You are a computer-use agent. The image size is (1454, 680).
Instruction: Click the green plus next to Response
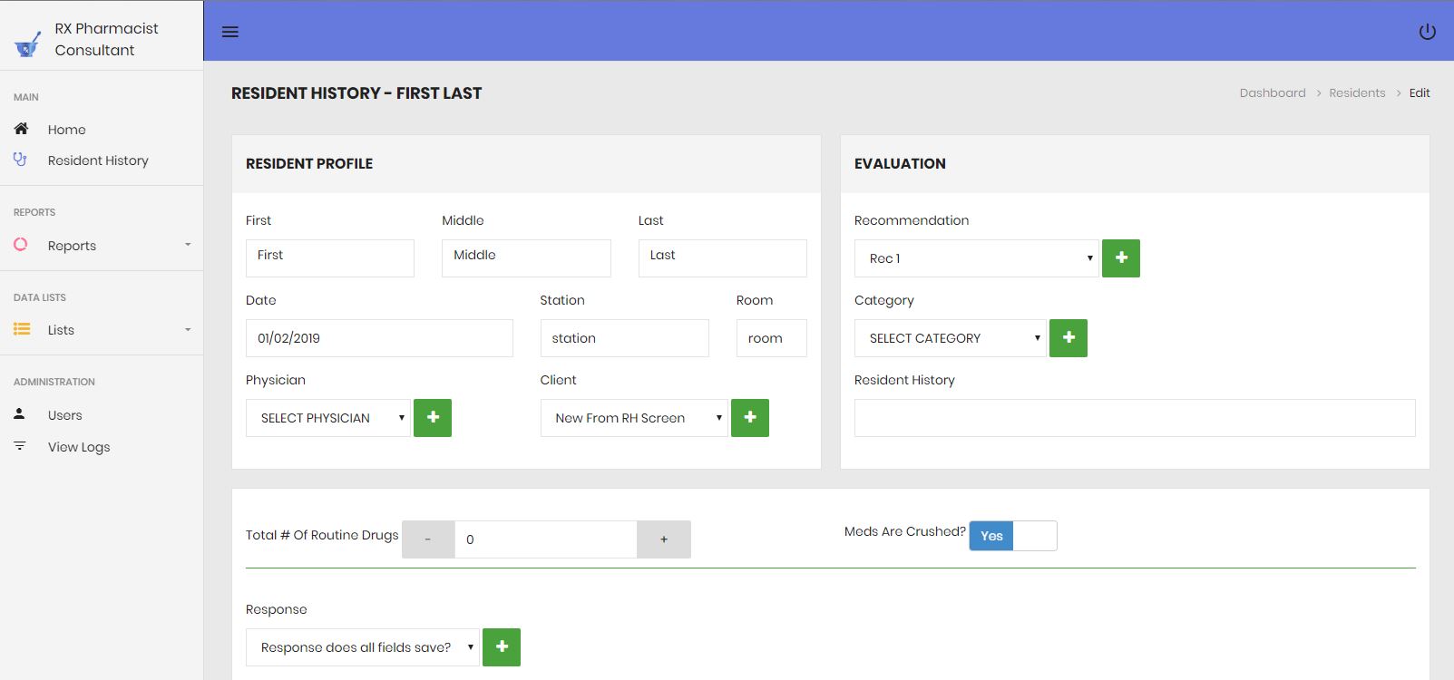pos(502,647)
